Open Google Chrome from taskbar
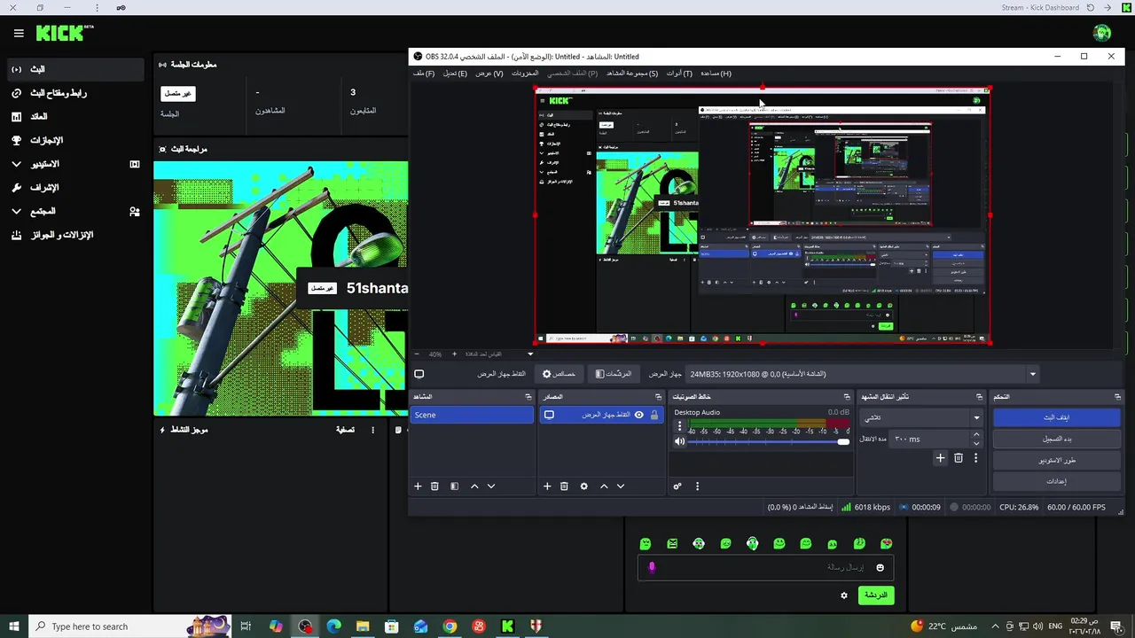The image size is (1135, 638). pos(450,626)
